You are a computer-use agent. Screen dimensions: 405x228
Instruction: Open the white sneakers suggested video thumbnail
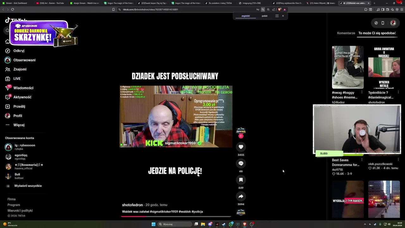coord(347,67)
